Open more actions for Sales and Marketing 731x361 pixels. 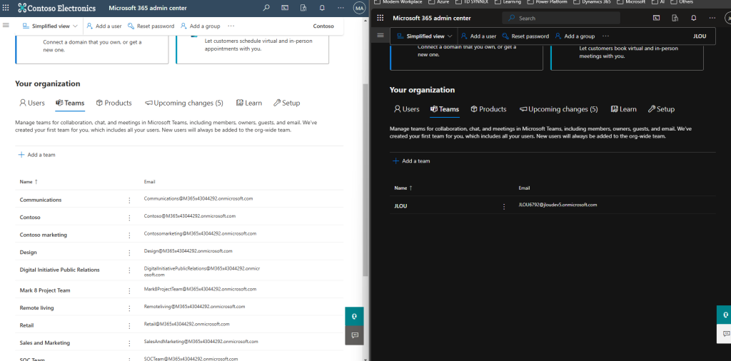130,343
